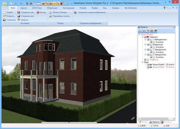
Task: Collapse the Neues Projekt1 tree node
Action: coord(139,34)
